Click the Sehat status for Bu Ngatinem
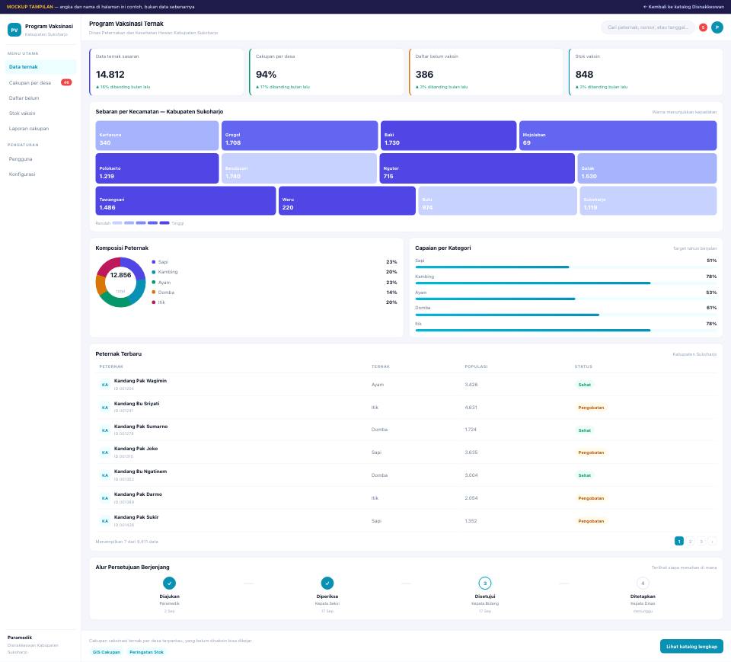The height and width of the screenshot is (662, 731). (585, 475)
